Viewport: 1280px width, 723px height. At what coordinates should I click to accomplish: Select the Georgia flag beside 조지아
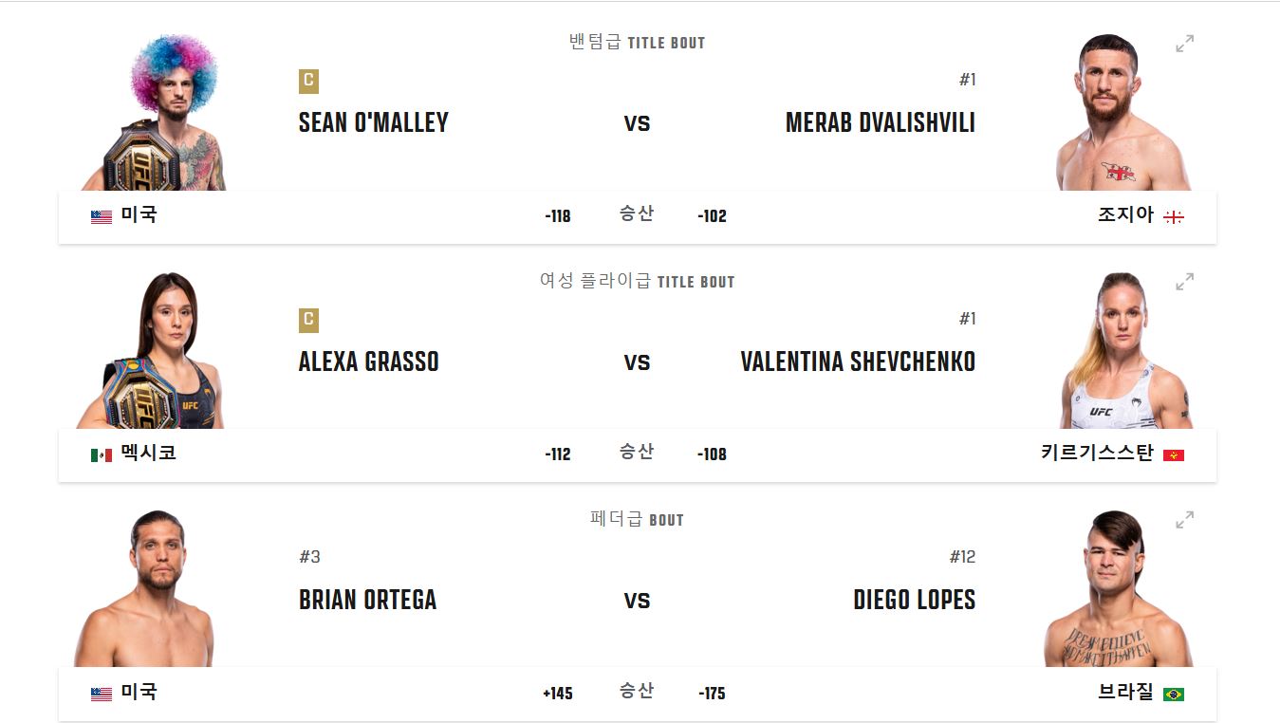1174,215
